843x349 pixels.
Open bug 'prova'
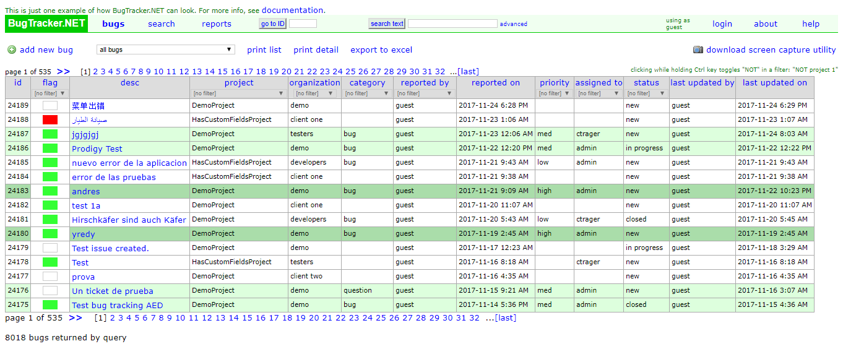(x=83, y=277)
